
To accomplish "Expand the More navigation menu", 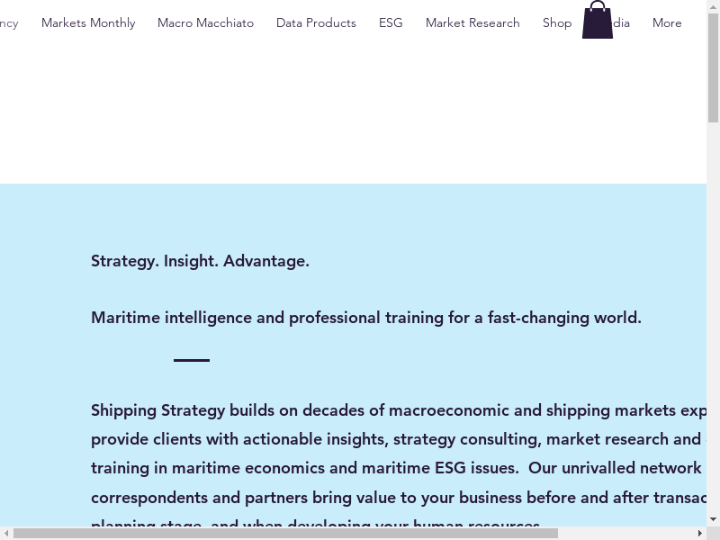I will tap(667, 22).
